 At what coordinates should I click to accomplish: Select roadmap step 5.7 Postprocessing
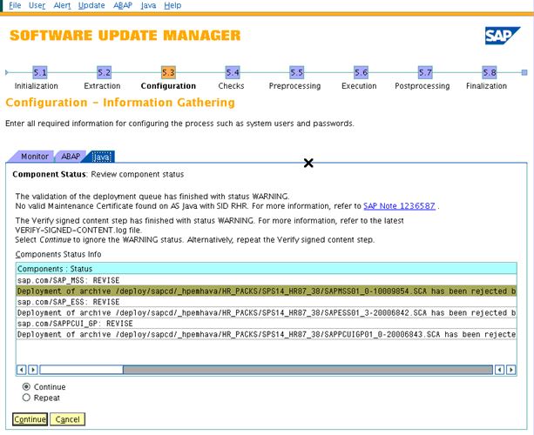coord(425,72)
